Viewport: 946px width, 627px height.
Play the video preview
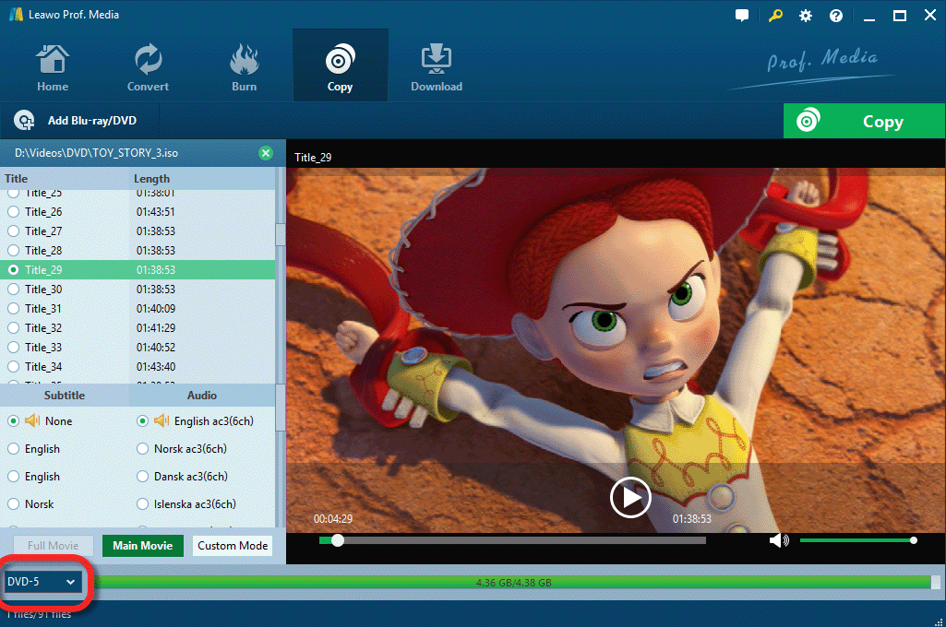629,497
